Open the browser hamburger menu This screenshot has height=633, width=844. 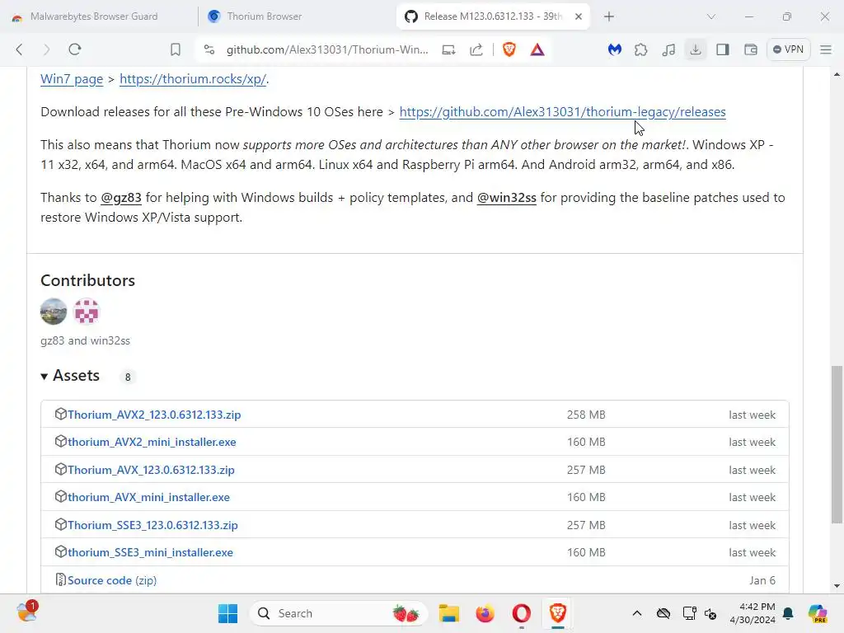(826, 49)
